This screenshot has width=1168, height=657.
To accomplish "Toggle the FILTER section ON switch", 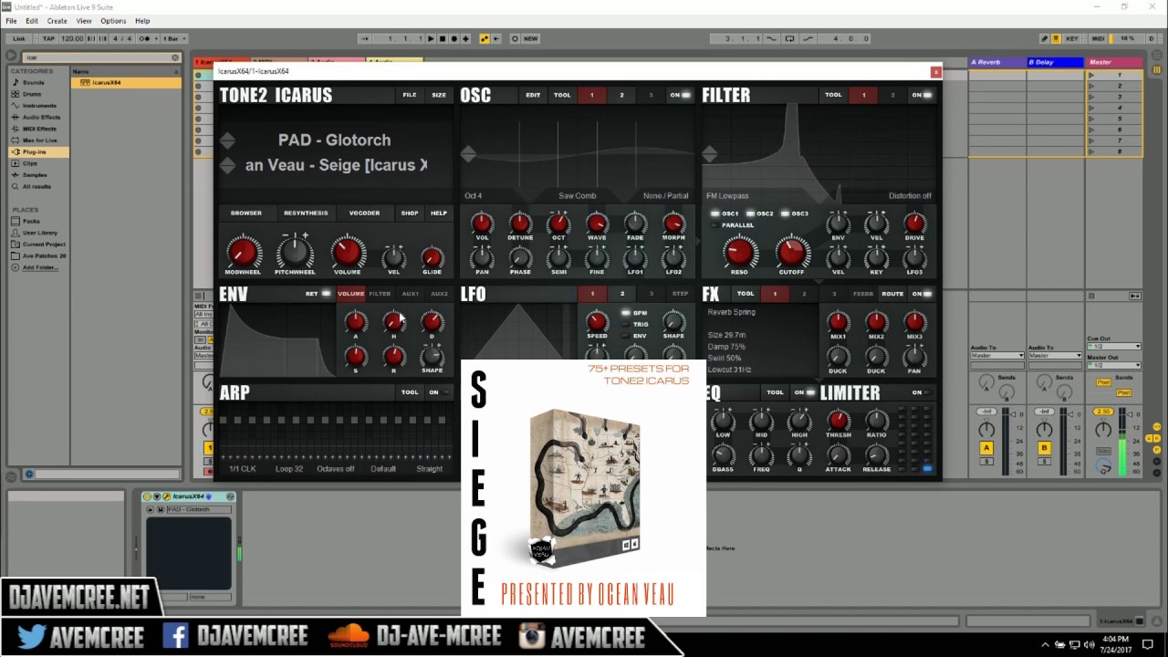I will pyautogui.click(x=922, y=95).
